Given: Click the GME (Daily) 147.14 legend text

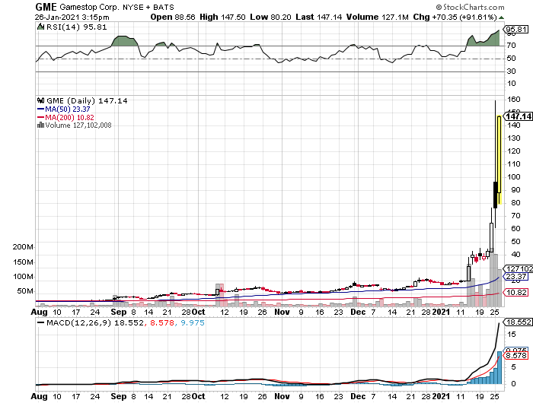Looking at the screenshot, I should point(87,101).
